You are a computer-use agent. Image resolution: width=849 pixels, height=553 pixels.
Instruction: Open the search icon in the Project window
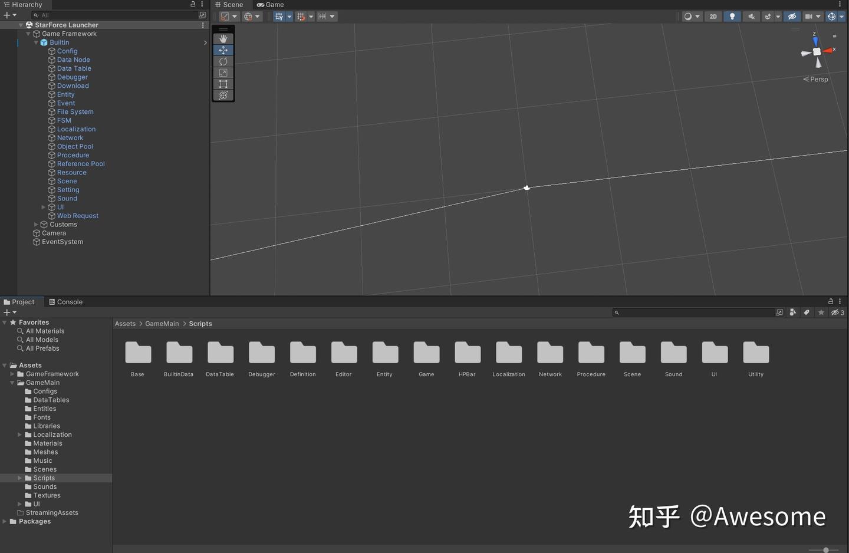click(x=616, y=312)
